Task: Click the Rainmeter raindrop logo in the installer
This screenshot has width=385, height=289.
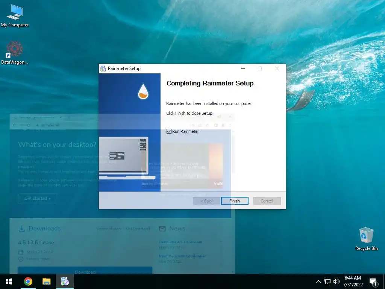Action: (143, 91)
